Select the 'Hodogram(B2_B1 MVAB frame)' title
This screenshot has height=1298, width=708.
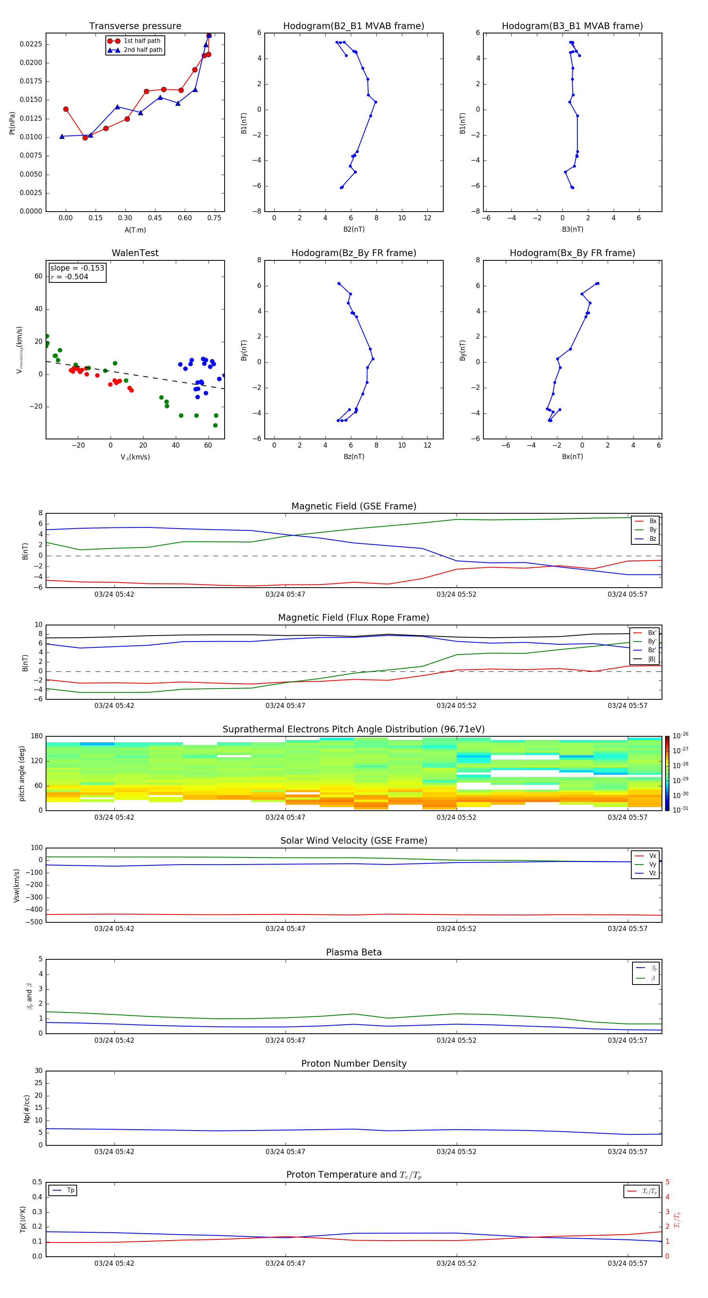pyautogui.click(x=354, y=26)
